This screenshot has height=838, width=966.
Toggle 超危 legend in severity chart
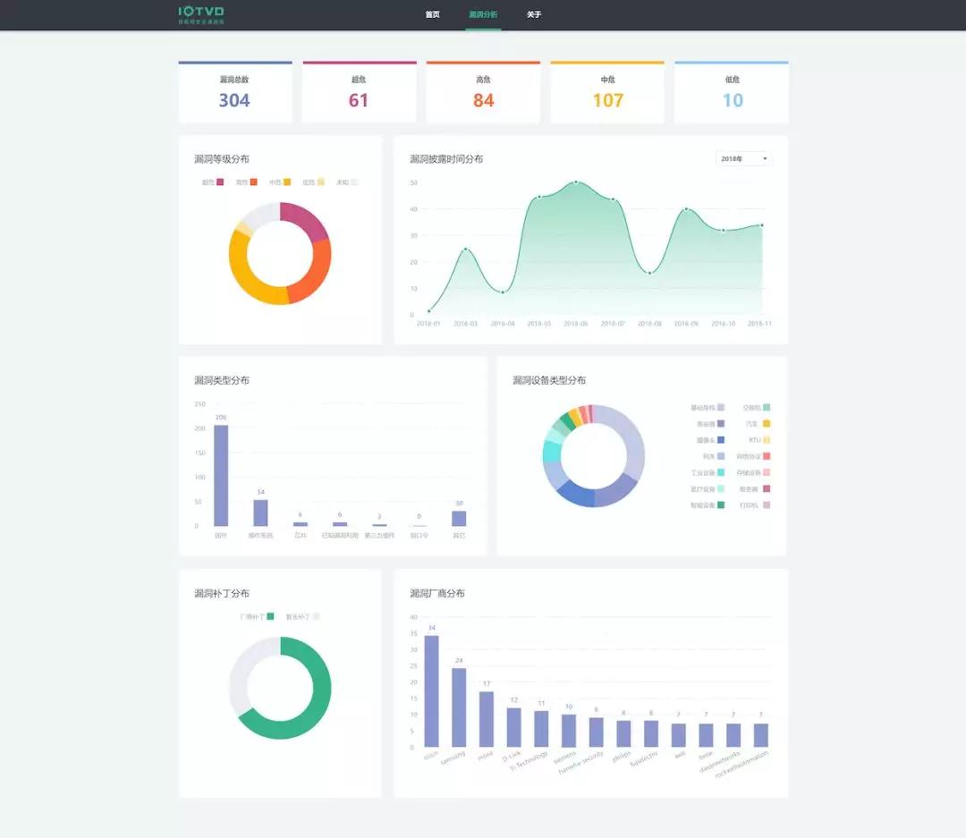[x=213, y=182]
